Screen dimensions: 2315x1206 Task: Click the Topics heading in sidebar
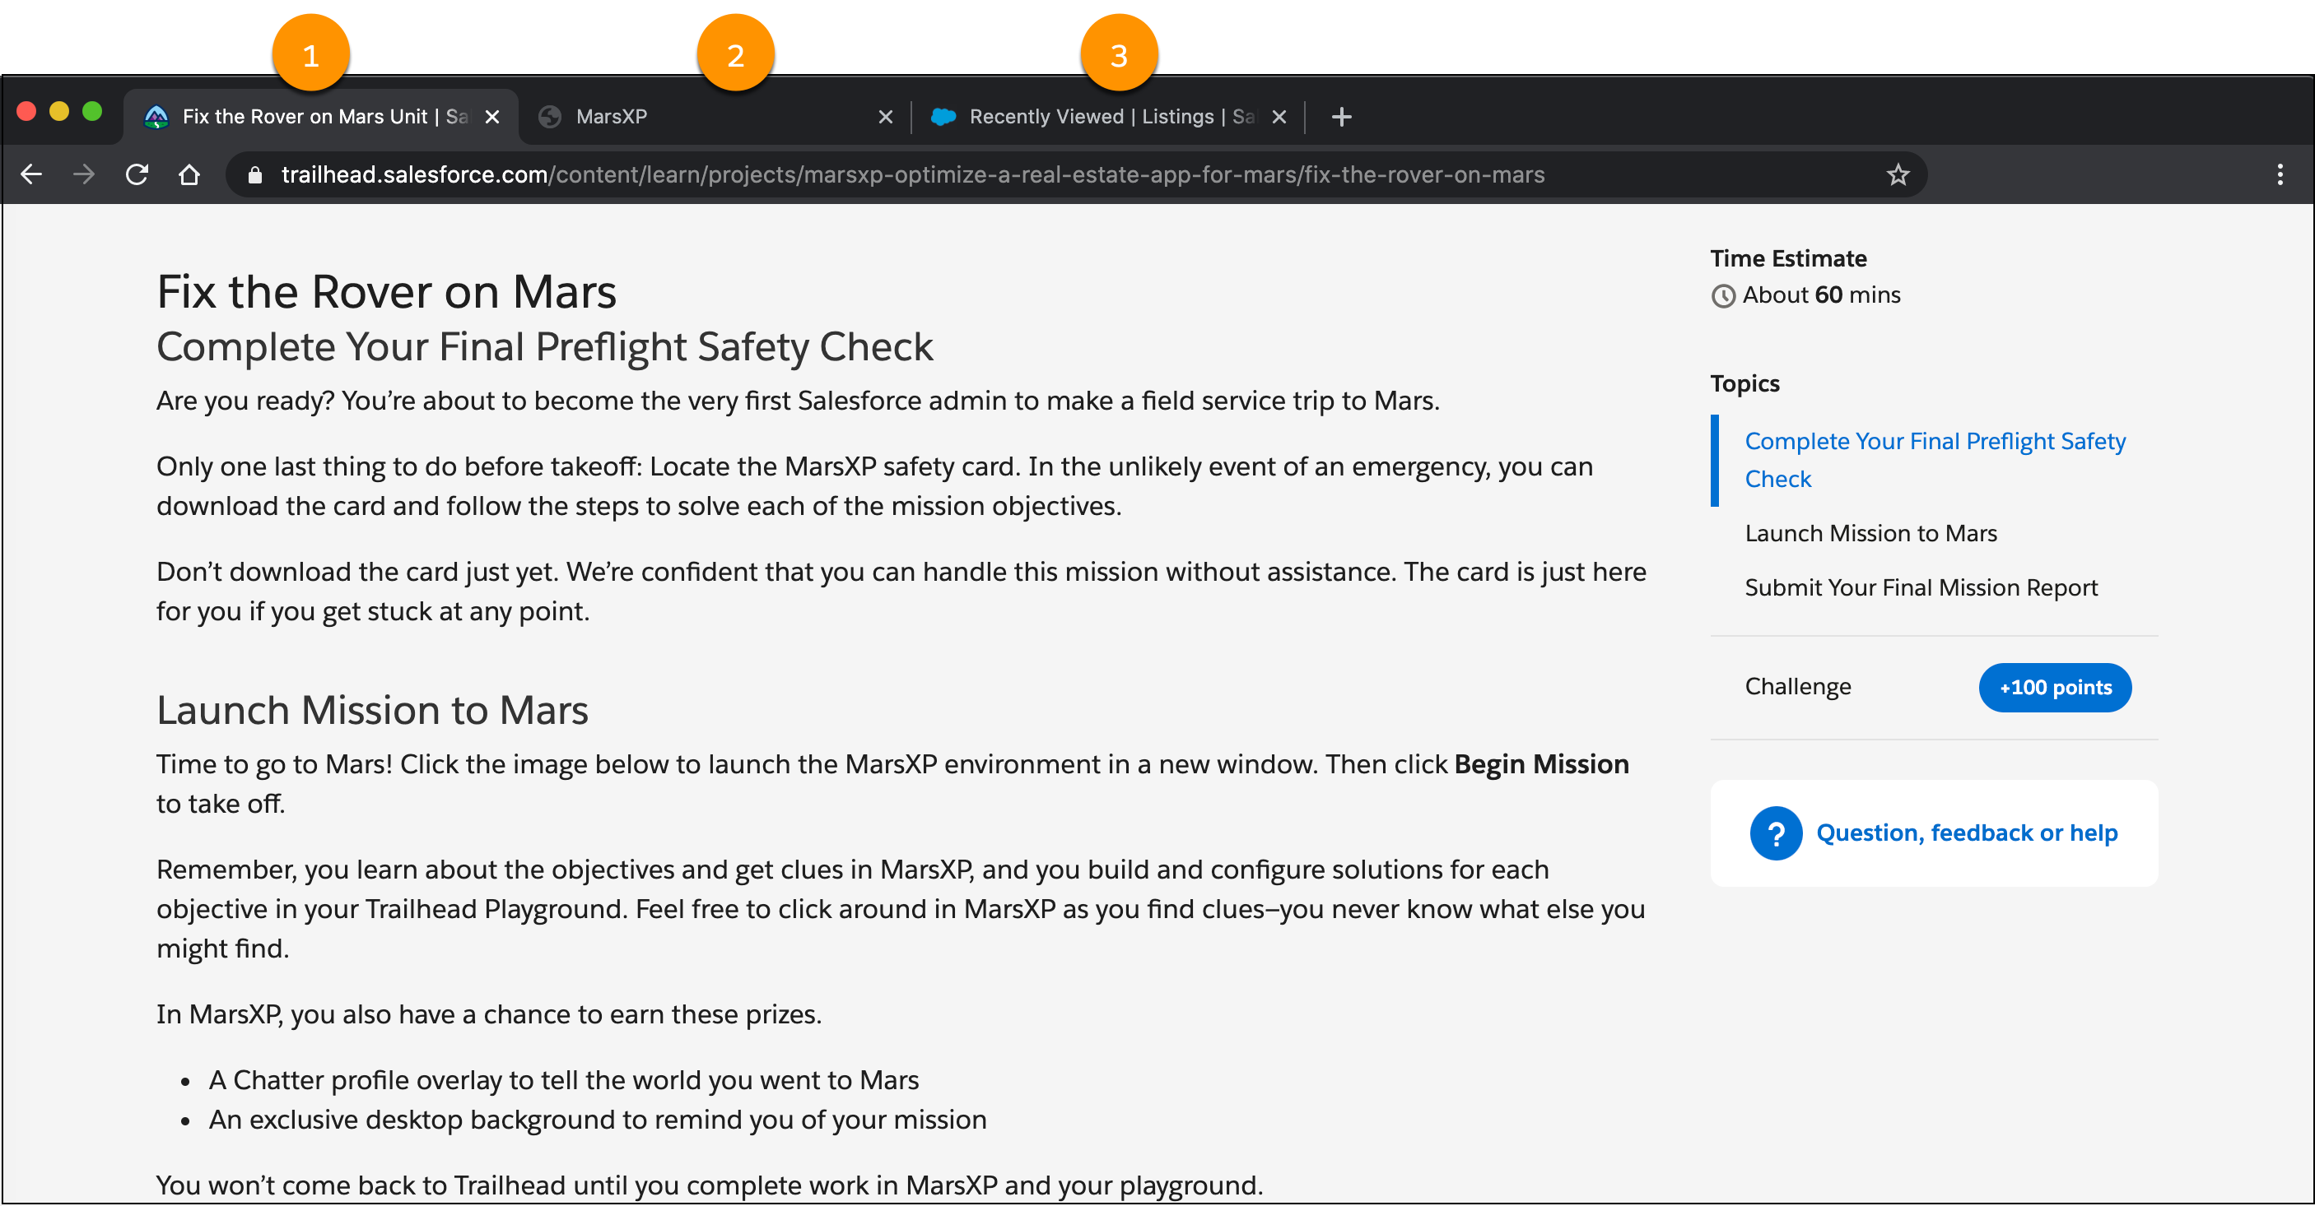click(1744, 383)
